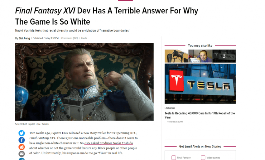Screen dimensions: 265x160
Task: Click the Published Friday 3:50PM timestamp
Action: click(x=46, y=38)
